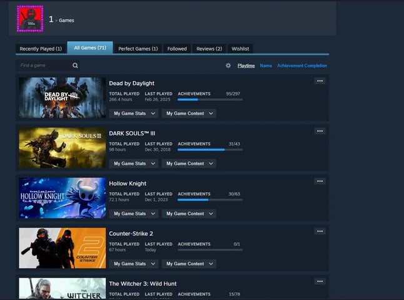Click the Find a game search field

click(44, 65)
